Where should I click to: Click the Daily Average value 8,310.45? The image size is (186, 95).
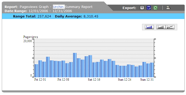pos(91,16)
